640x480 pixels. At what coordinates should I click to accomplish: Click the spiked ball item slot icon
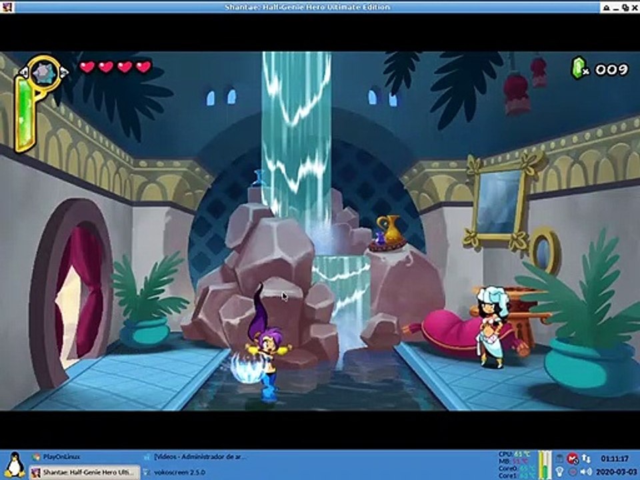coord(44,73)
